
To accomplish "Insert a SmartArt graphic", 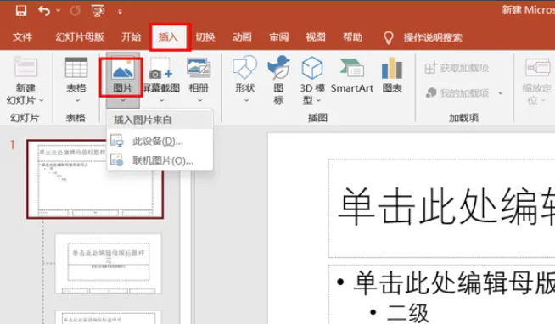I will 351,75.
